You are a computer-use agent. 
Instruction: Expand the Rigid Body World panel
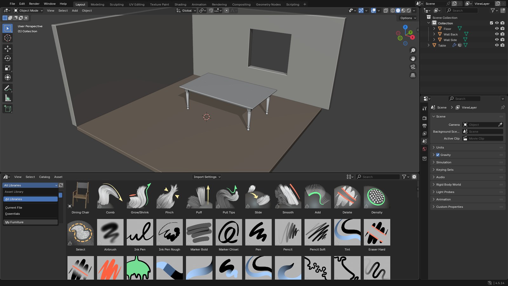(x=468, y=185)
